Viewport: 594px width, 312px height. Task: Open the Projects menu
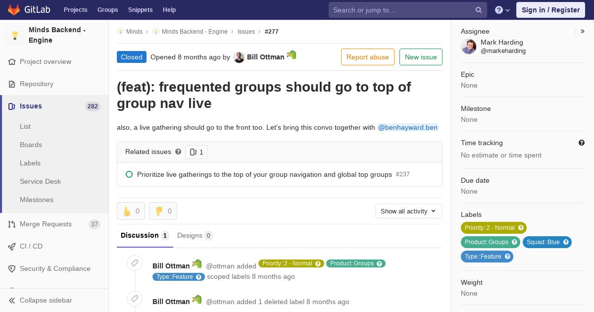[x=75, y=10]
